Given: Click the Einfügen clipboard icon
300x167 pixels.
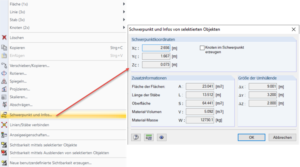Looking at the screenshot, I should click(x=4, y=55).
